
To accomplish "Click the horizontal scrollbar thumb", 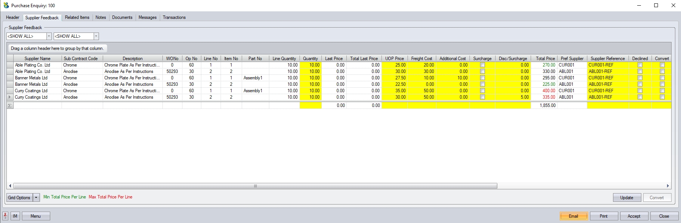I will tap(255, 186).
